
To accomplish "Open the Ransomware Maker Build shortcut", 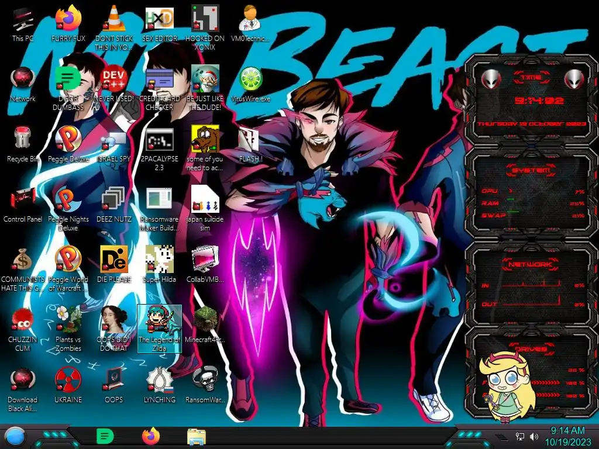I will pos(159,209).
